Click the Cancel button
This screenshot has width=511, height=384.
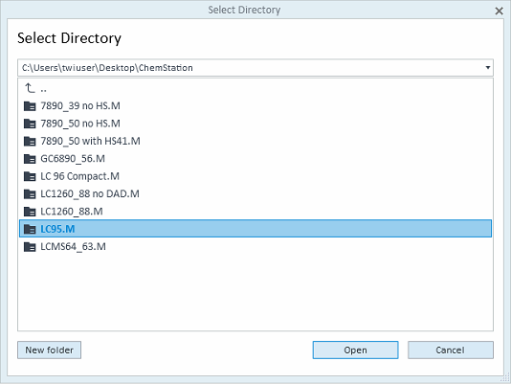[451, 350]
